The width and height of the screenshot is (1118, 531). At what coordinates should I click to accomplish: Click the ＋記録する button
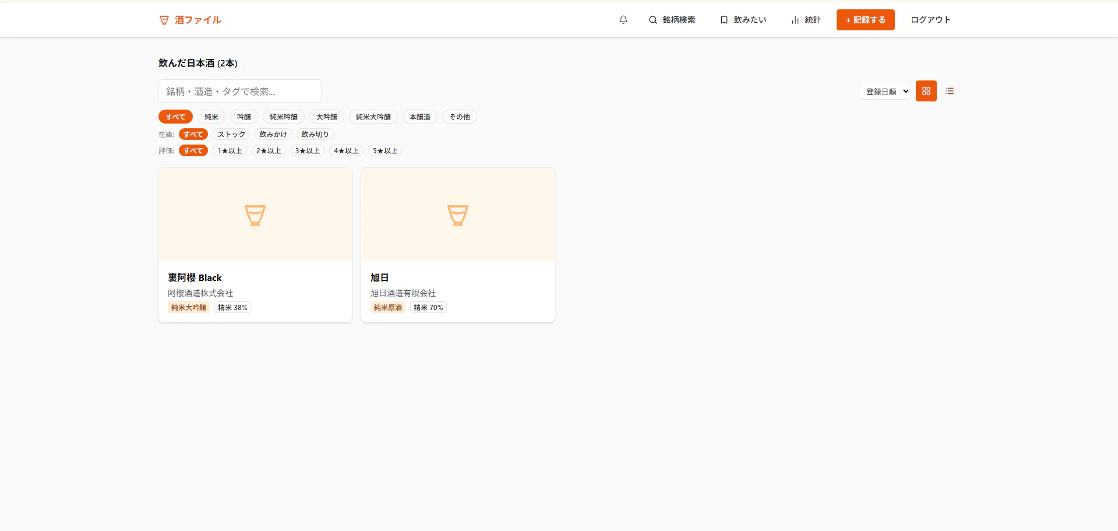tap(866, 20)
